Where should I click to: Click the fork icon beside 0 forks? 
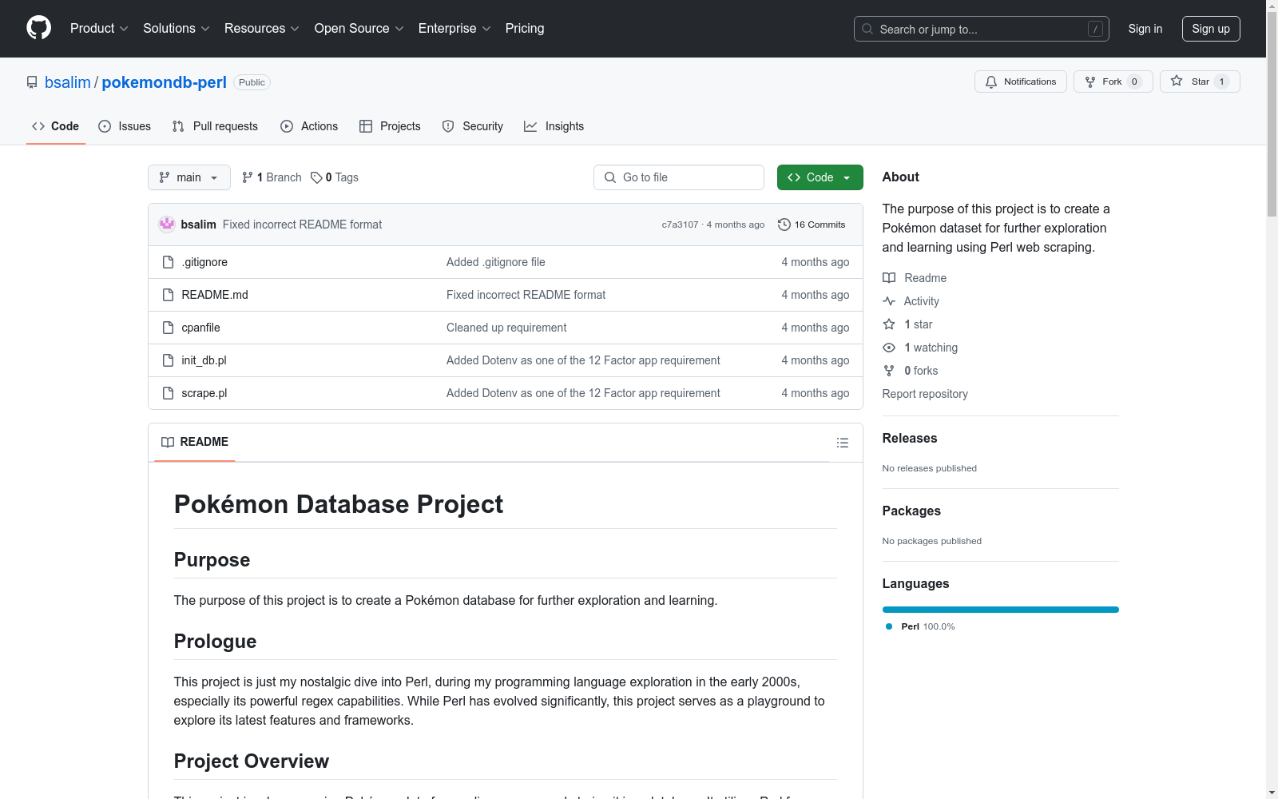pyautogui.click(x=889, y=371)
